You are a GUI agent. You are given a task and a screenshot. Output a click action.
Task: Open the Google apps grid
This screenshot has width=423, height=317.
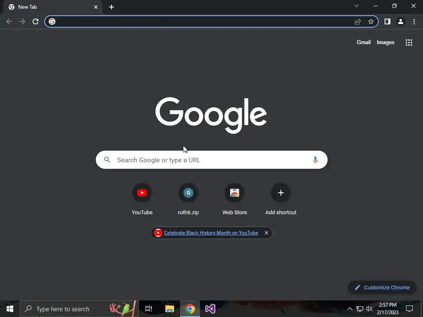click(409, 43)
